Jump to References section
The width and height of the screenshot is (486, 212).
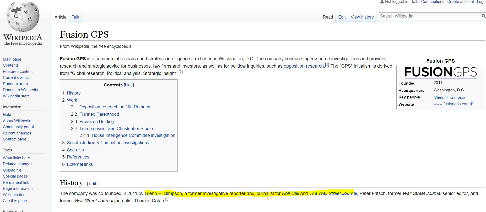(78, 157)
